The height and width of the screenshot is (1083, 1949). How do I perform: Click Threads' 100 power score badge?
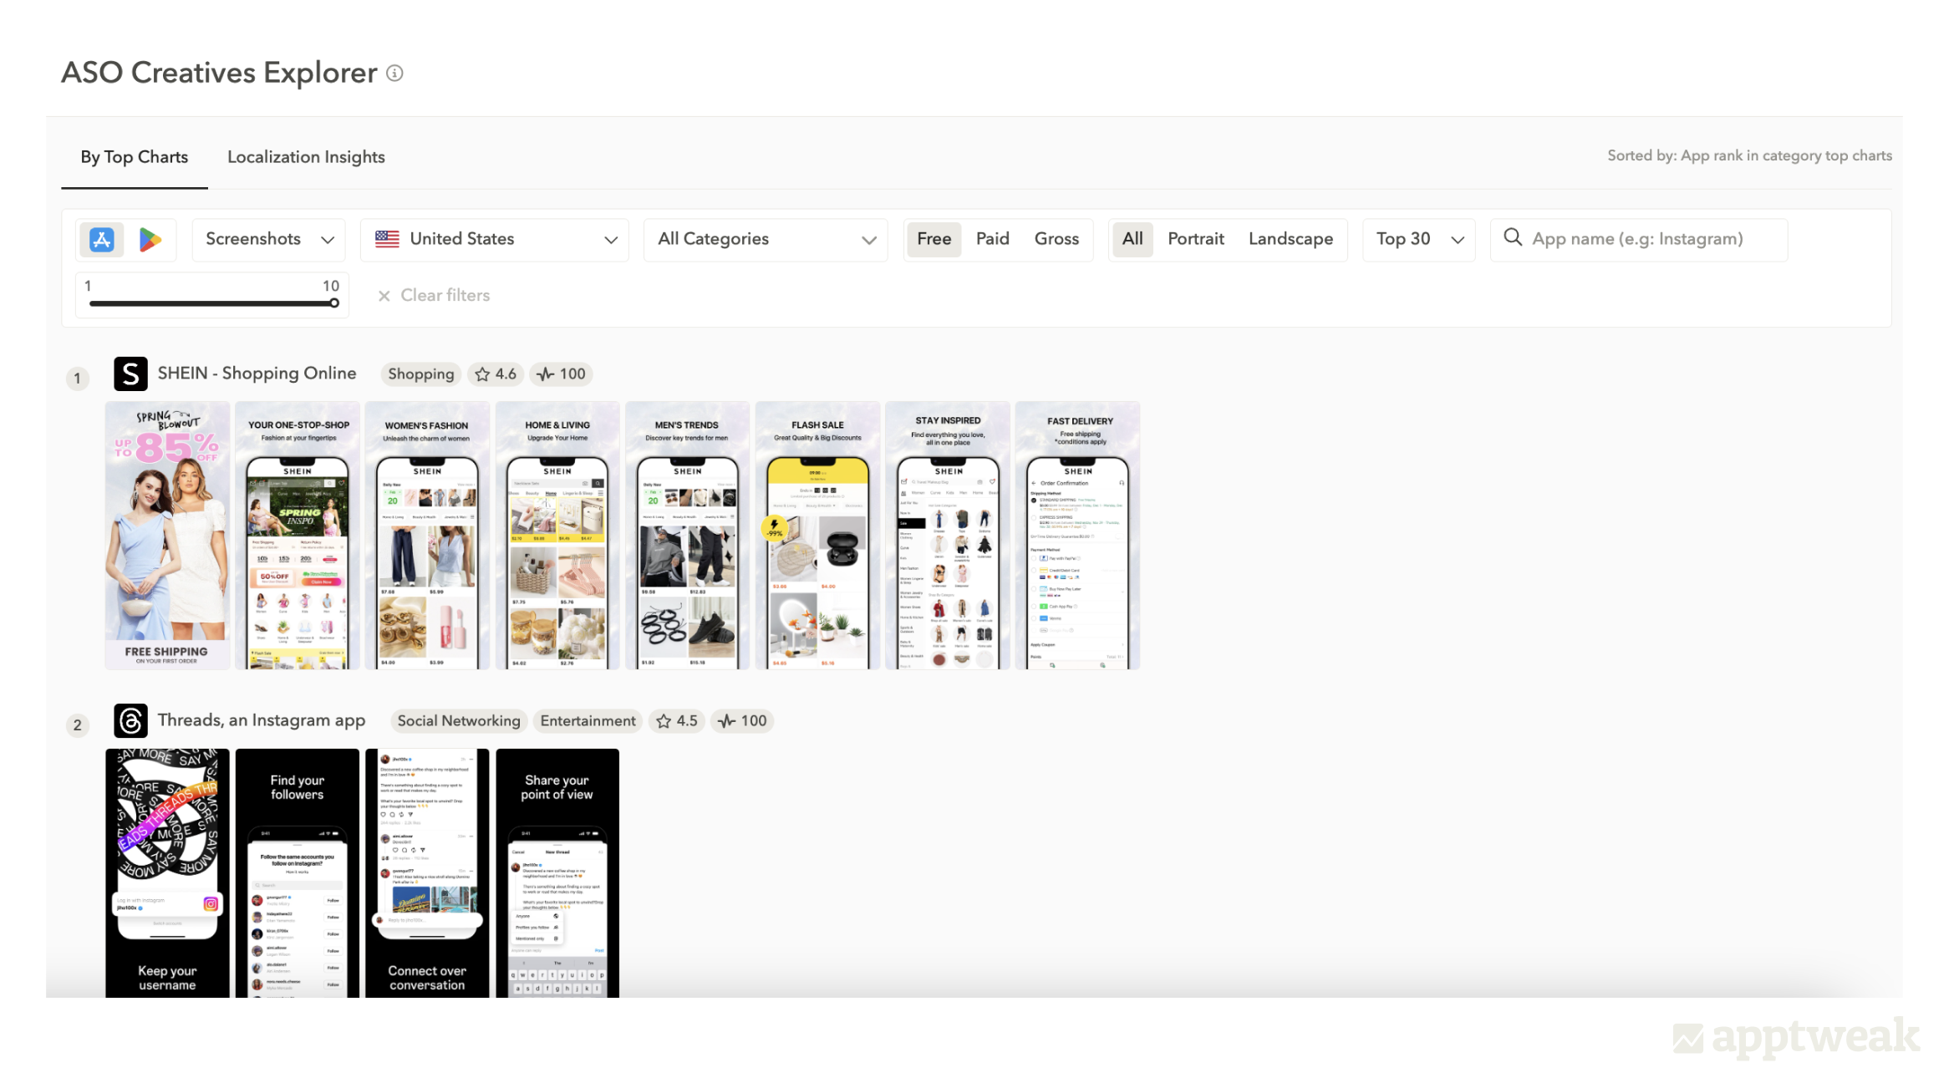(x=742, y=721)
